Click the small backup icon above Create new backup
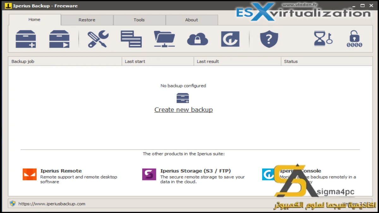This screenshot has width=379, height=213. click(x=183, y=98)
